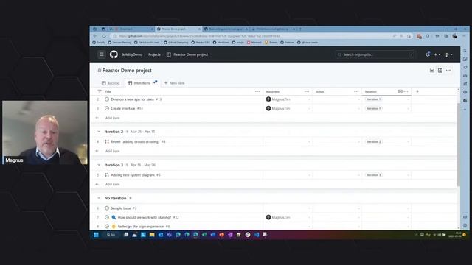Open the project three-dot options menu

448,71
